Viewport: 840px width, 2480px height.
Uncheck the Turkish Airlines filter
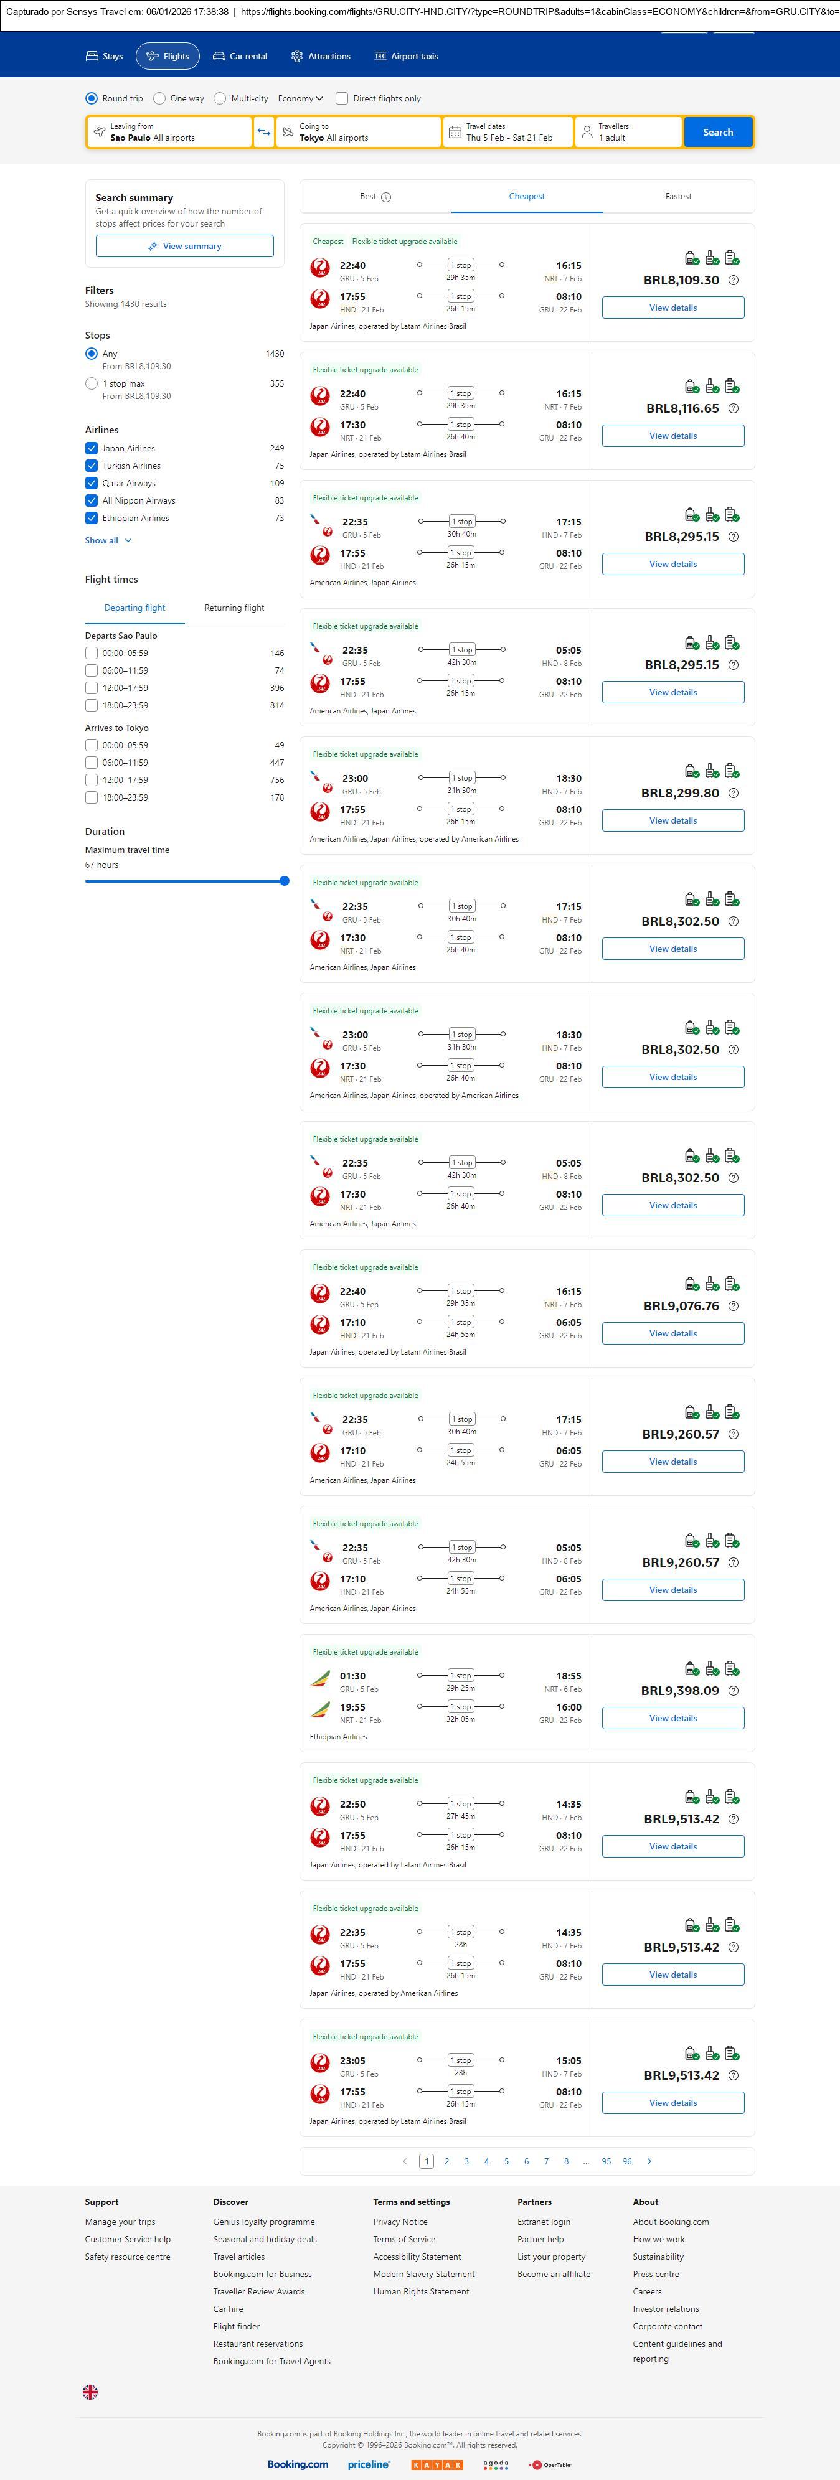tap(92, 466)
